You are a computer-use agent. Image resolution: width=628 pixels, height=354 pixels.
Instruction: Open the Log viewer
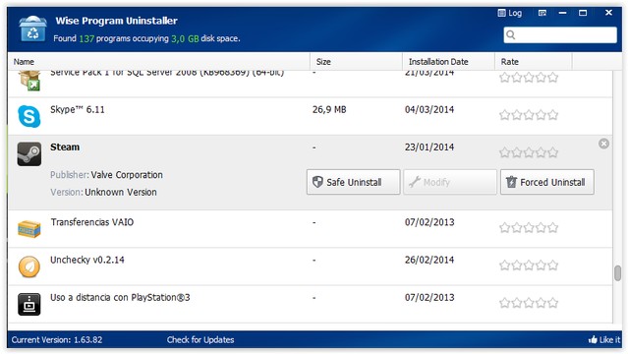click(x=510, y=13)
